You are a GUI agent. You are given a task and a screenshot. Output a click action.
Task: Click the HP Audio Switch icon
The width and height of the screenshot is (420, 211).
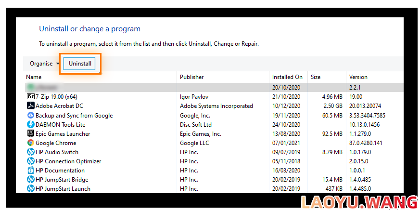coord(31,152)
